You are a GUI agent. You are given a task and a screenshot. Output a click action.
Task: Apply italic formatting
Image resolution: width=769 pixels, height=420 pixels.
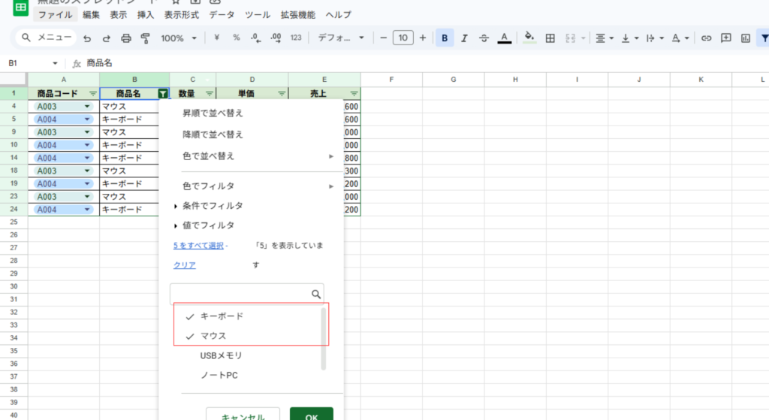(x=464, y=38)
